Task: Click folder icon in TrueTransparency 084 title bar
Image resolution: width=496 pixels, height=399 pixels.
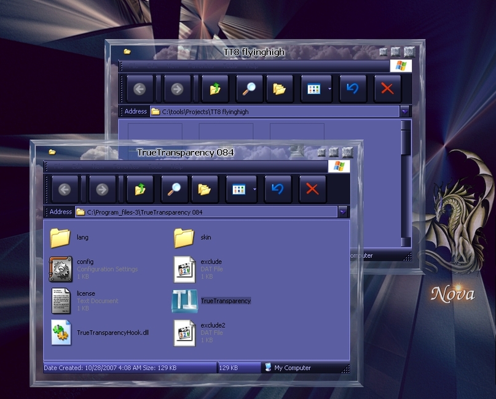Action: [x=52, y=152]
